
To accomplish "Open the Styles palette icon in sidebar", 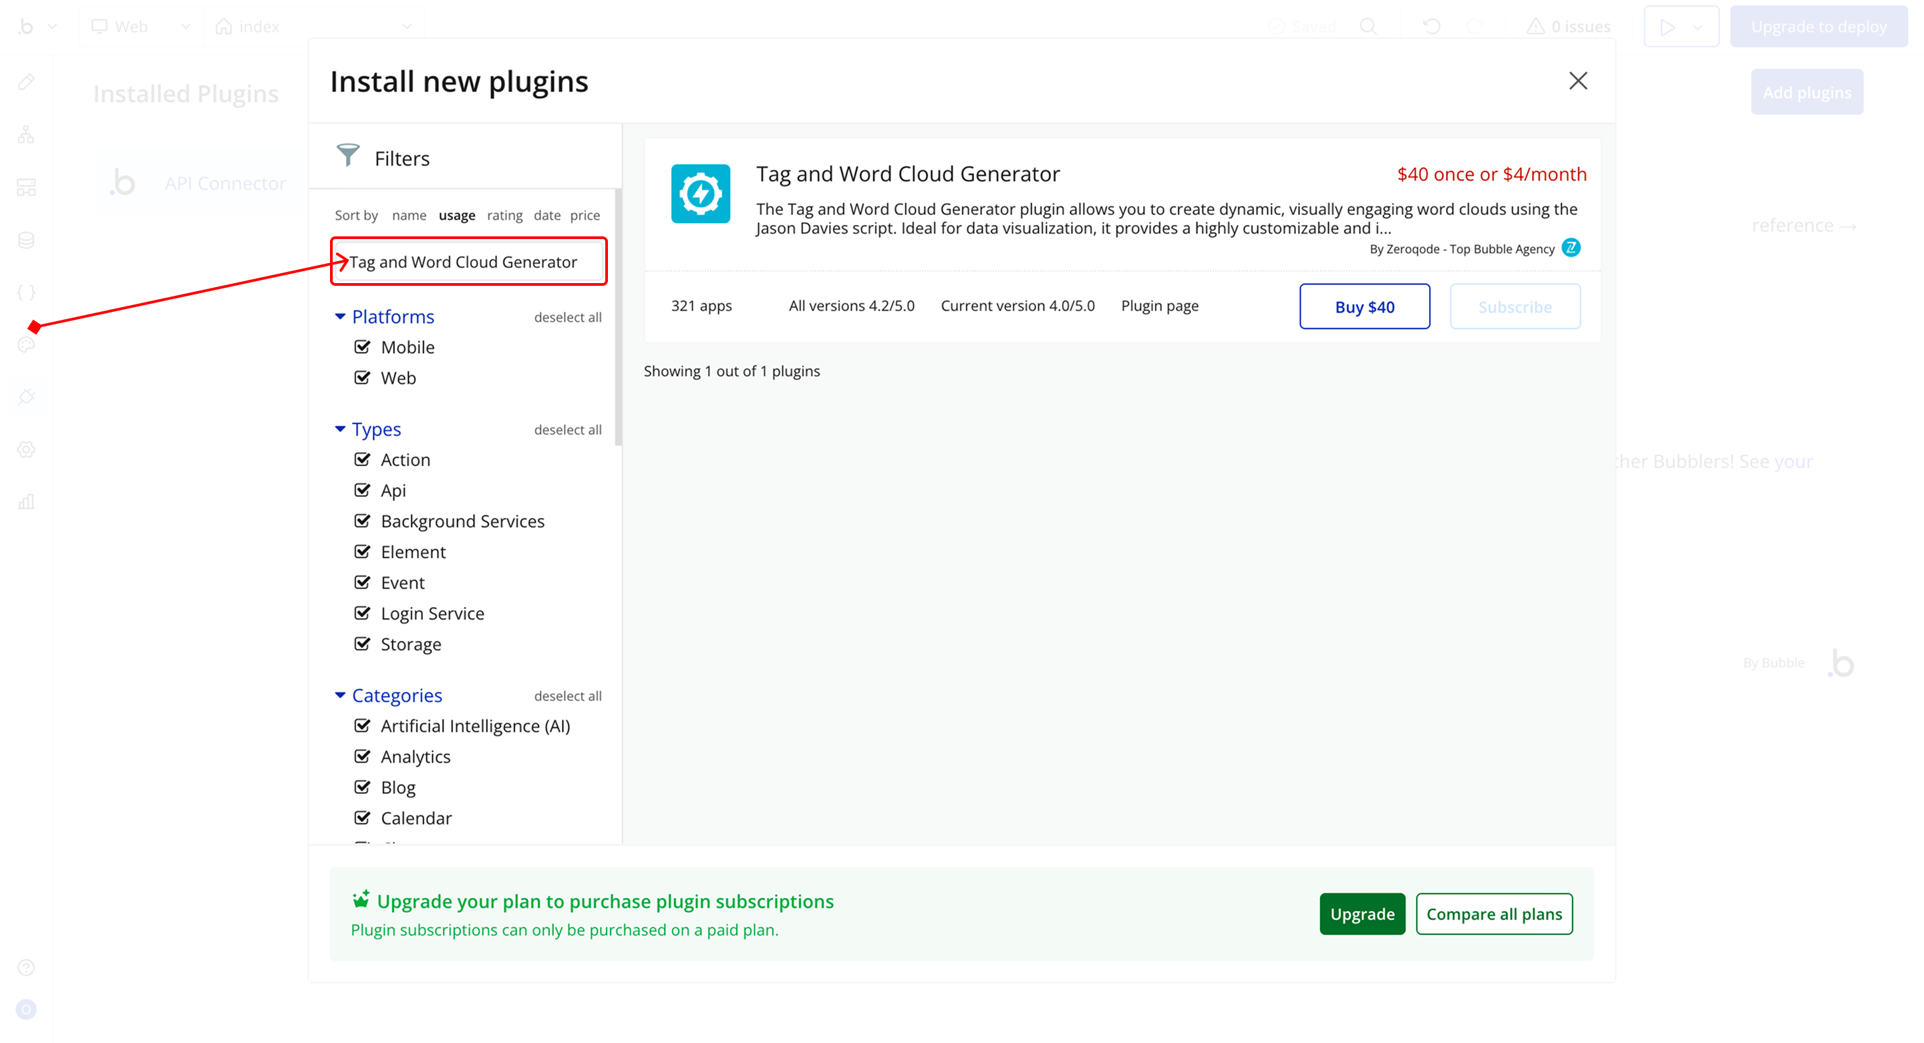I will click(x=26, y=344).
